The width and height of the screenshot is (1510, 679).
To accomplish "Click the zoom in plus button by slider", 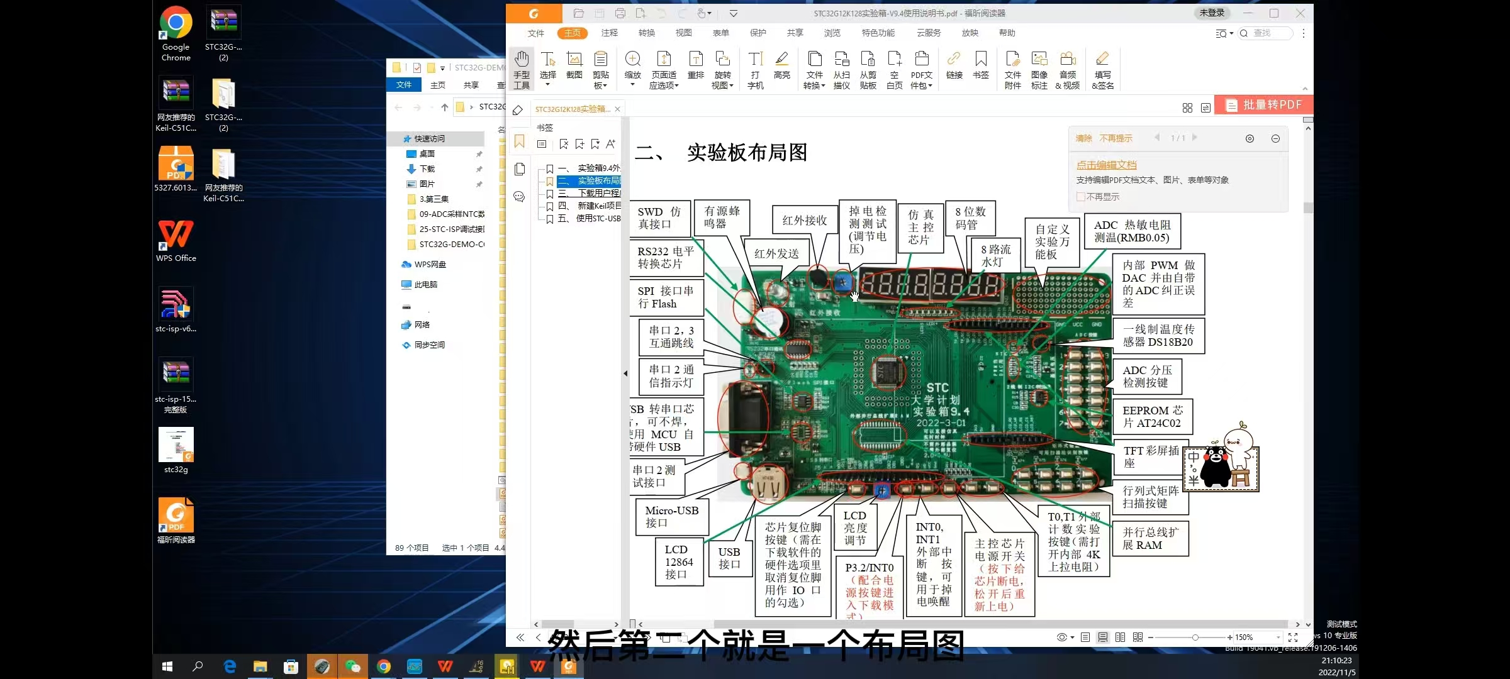I will point(1229,637).
